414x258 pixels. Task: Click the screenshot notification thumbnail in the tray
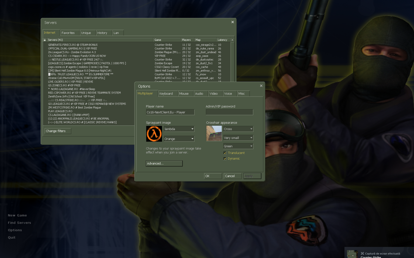coord(352,254)
